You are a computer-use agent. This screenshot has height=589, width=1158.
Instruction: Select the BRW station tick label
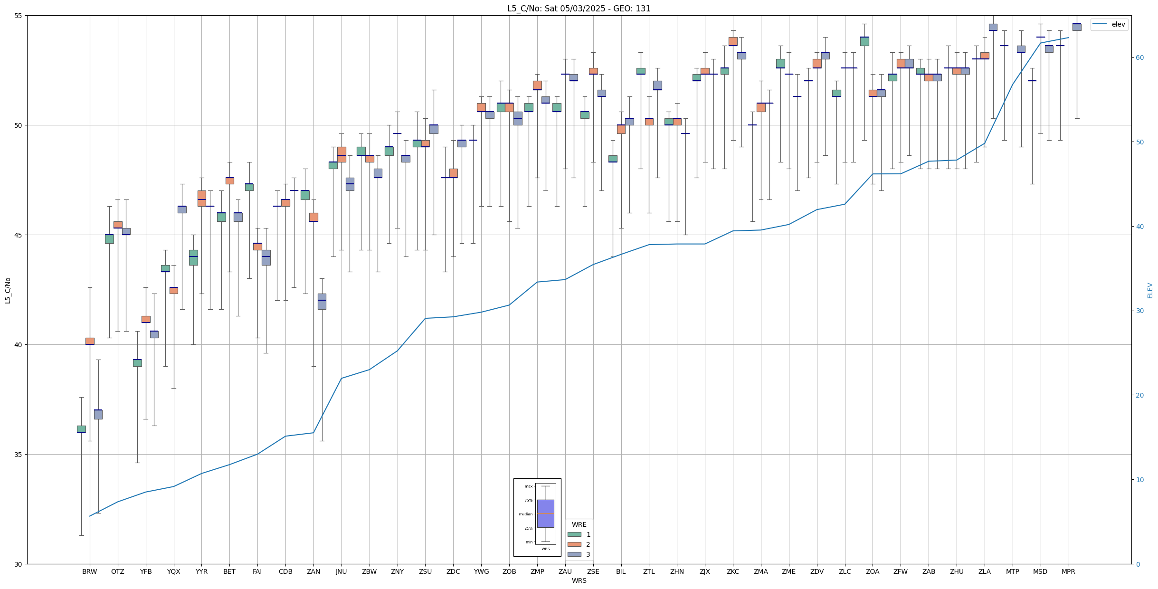[89, 571]
